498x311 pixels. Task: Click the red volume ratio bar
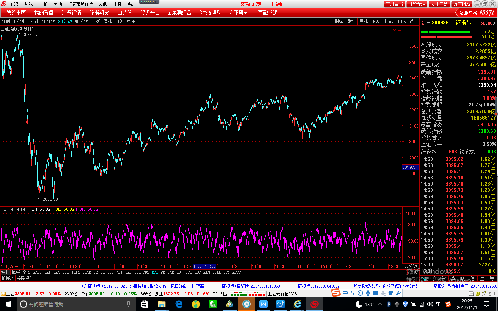click(x=446, y=37)
